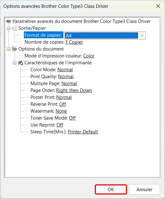Viewport: 165px width, 199px height.
Task: Click the Sortie/Papier paper icon
Action: tap(14, 28)
